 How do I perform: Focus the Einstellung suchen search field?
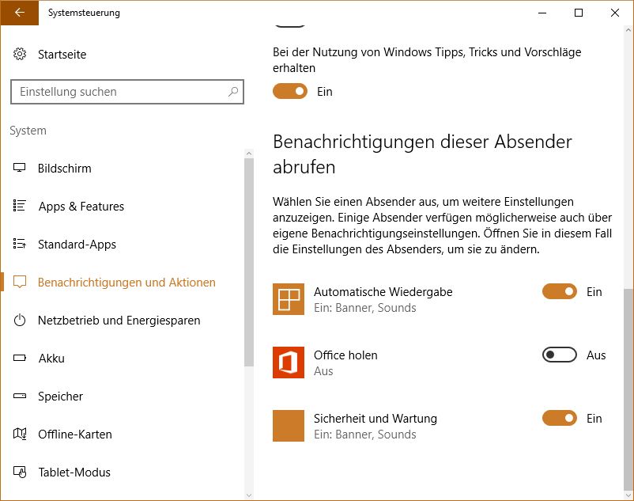point(127,92)
